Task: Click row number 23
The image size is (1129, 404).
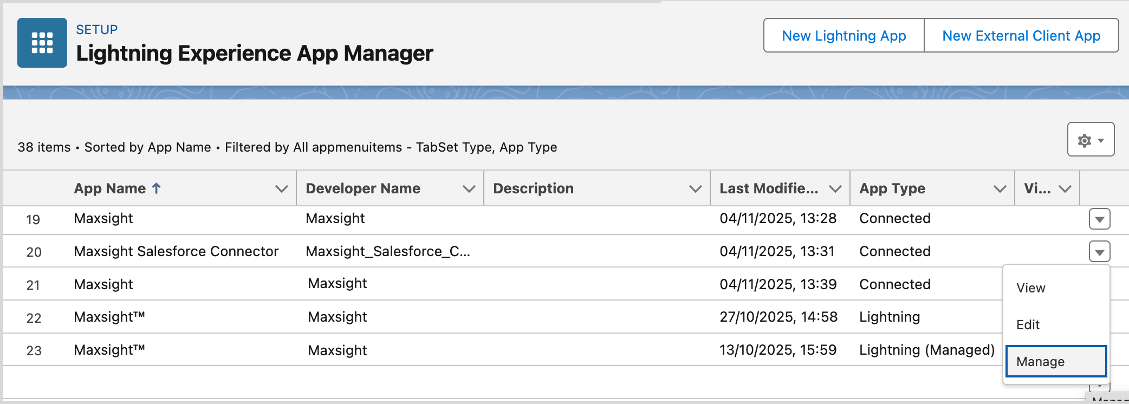Action: coord(34,351)
